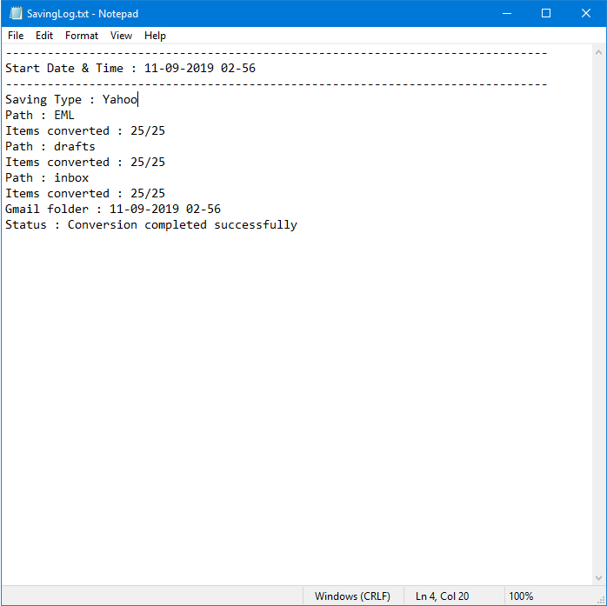607x606 pixels.
Task: Click the scroll down arrow
Action: tap(598, 578)
